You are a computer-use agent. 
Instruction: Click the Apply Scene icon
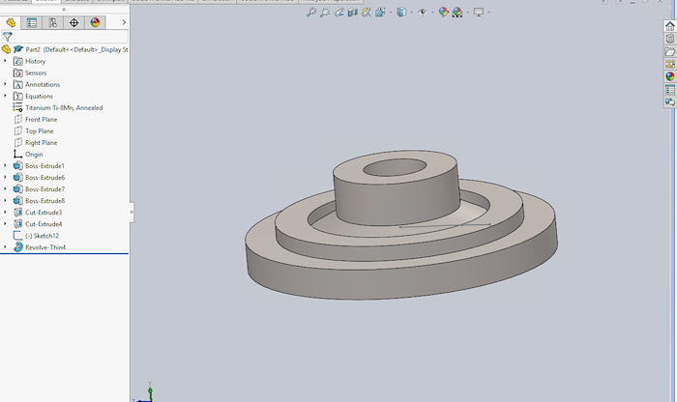pos(457,13)
